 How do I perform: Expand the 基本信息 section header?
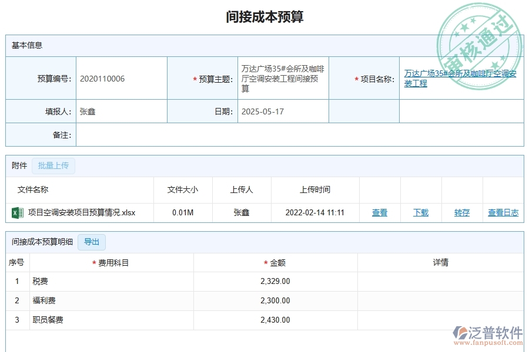[x=22, y=45]
